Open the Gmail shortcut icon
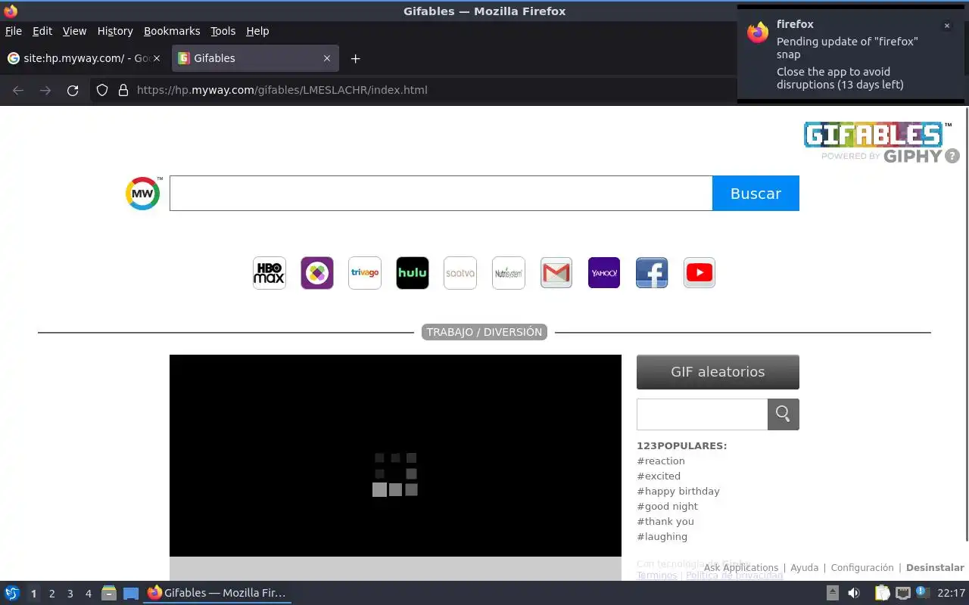This screenshot has height=605, width=969. tap(556, 273)
